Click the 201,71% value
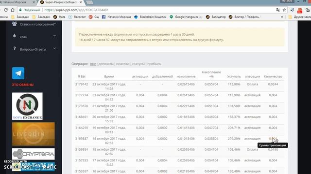Screen dimensions: 311x174 (x=234, y=128)
